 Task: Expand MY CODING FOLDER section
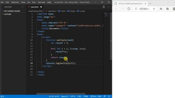[12, 11]
